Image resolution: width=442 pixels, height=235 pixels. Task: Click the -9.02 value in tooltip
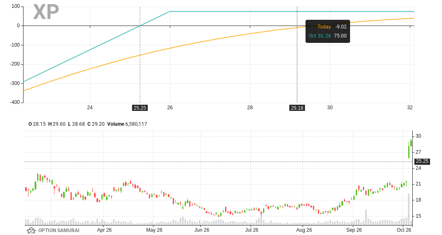pyautogui.click(x=341, y=27)
